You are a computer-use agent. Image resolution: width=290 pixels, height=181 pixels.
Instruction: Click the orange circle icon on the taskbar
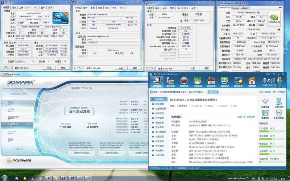coord(57,178)
